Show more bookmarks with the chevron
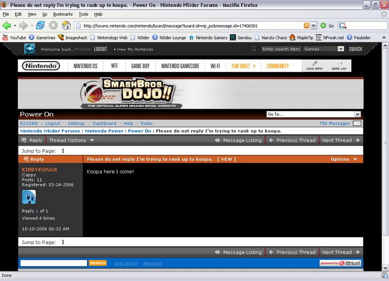The image size is (389, 281). click(384, 37)
